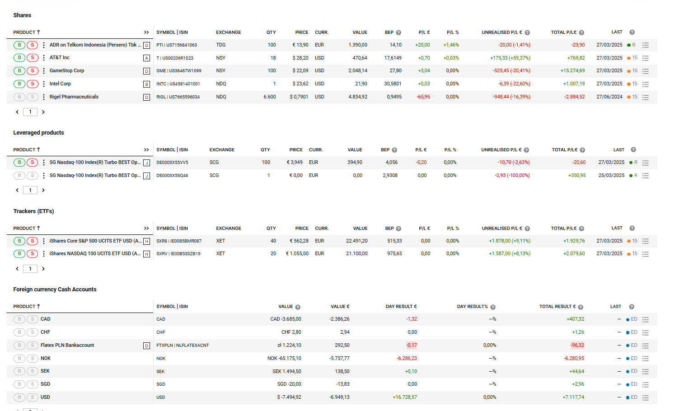Open the Rigel Pharmaceuticals product link
The width and height of the screenshot is (698, 411).
[x=74, y=97]
